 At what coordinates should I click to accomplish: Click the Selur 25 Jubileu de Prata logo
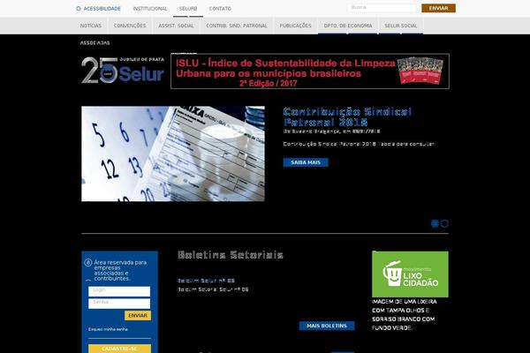pos(123,70)
